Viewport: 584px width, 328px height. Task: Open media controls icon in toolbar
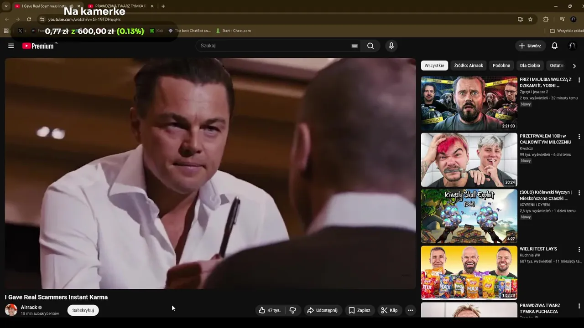[x=562, y=19]
